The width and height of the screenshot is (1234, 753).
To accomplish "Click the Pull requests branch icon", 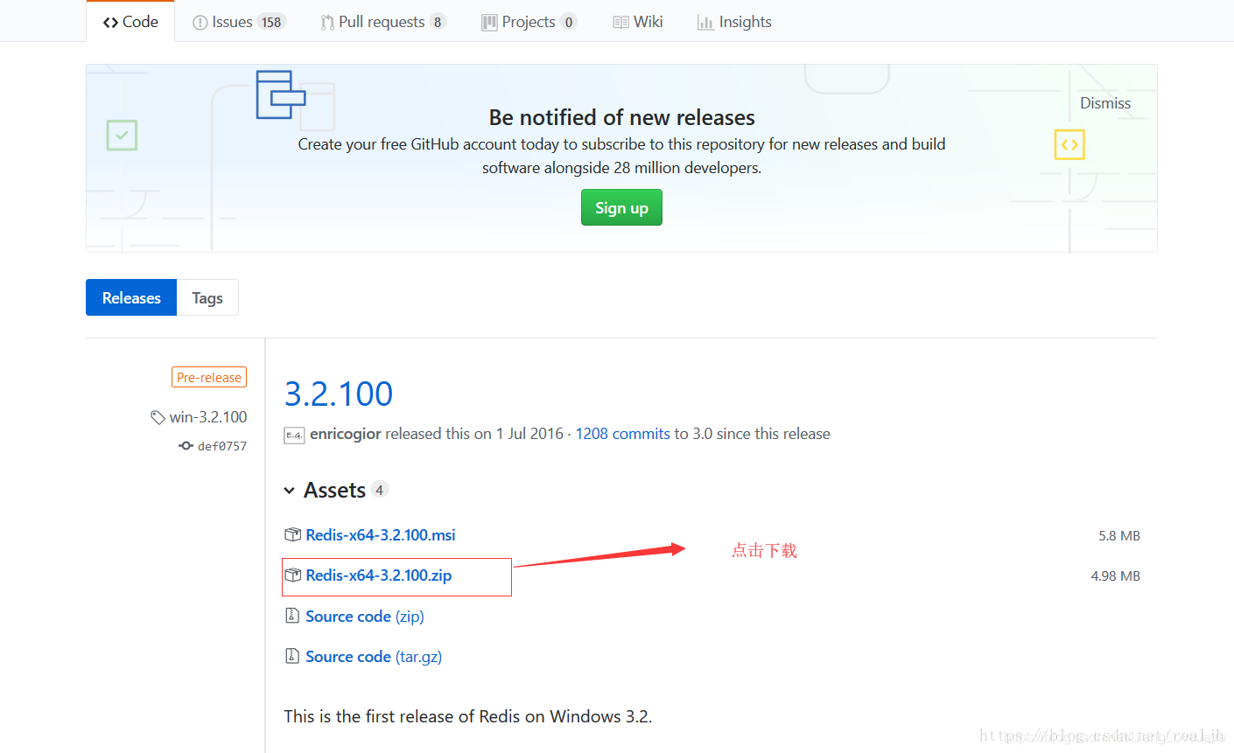I will pos(327,23).
